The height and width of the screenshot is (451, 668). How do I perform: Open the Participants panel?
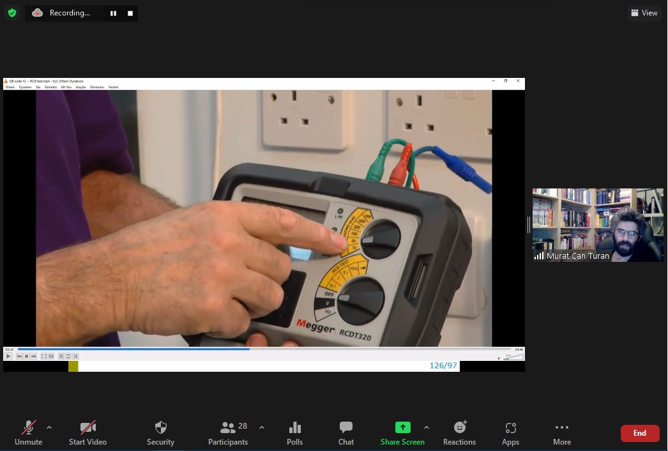coord(228,432)
